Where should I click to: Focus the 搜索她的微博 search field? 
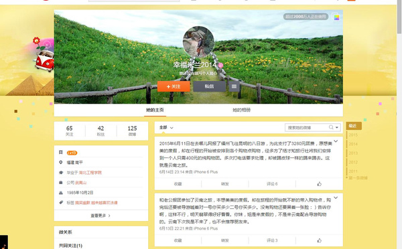(307, 127)
